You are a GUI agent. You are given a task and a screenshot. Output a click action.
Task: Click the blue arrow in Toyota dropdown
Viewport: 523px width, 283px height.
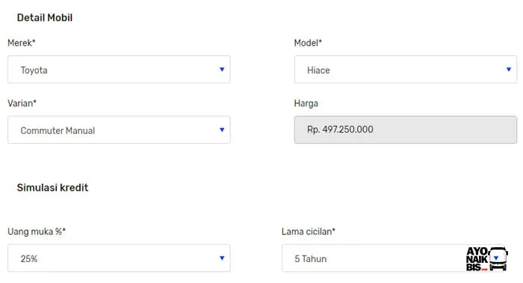pos(222,69)
